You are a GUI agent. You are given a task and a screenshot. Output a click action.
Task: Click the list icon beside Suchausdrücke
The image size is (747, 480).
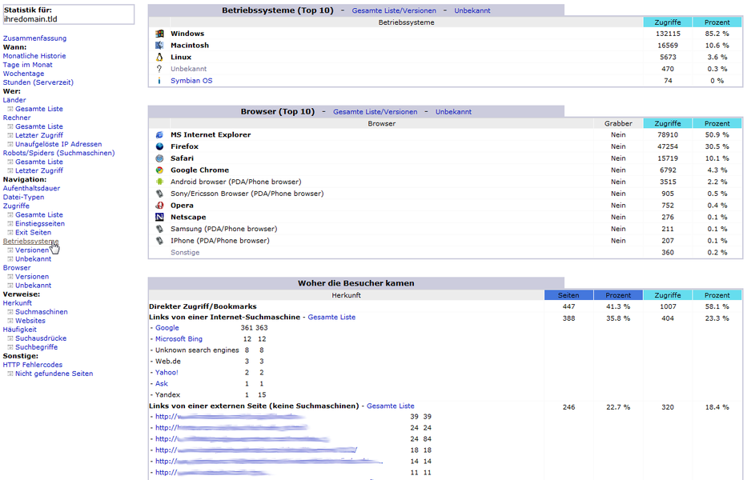[x=10, y=338]
